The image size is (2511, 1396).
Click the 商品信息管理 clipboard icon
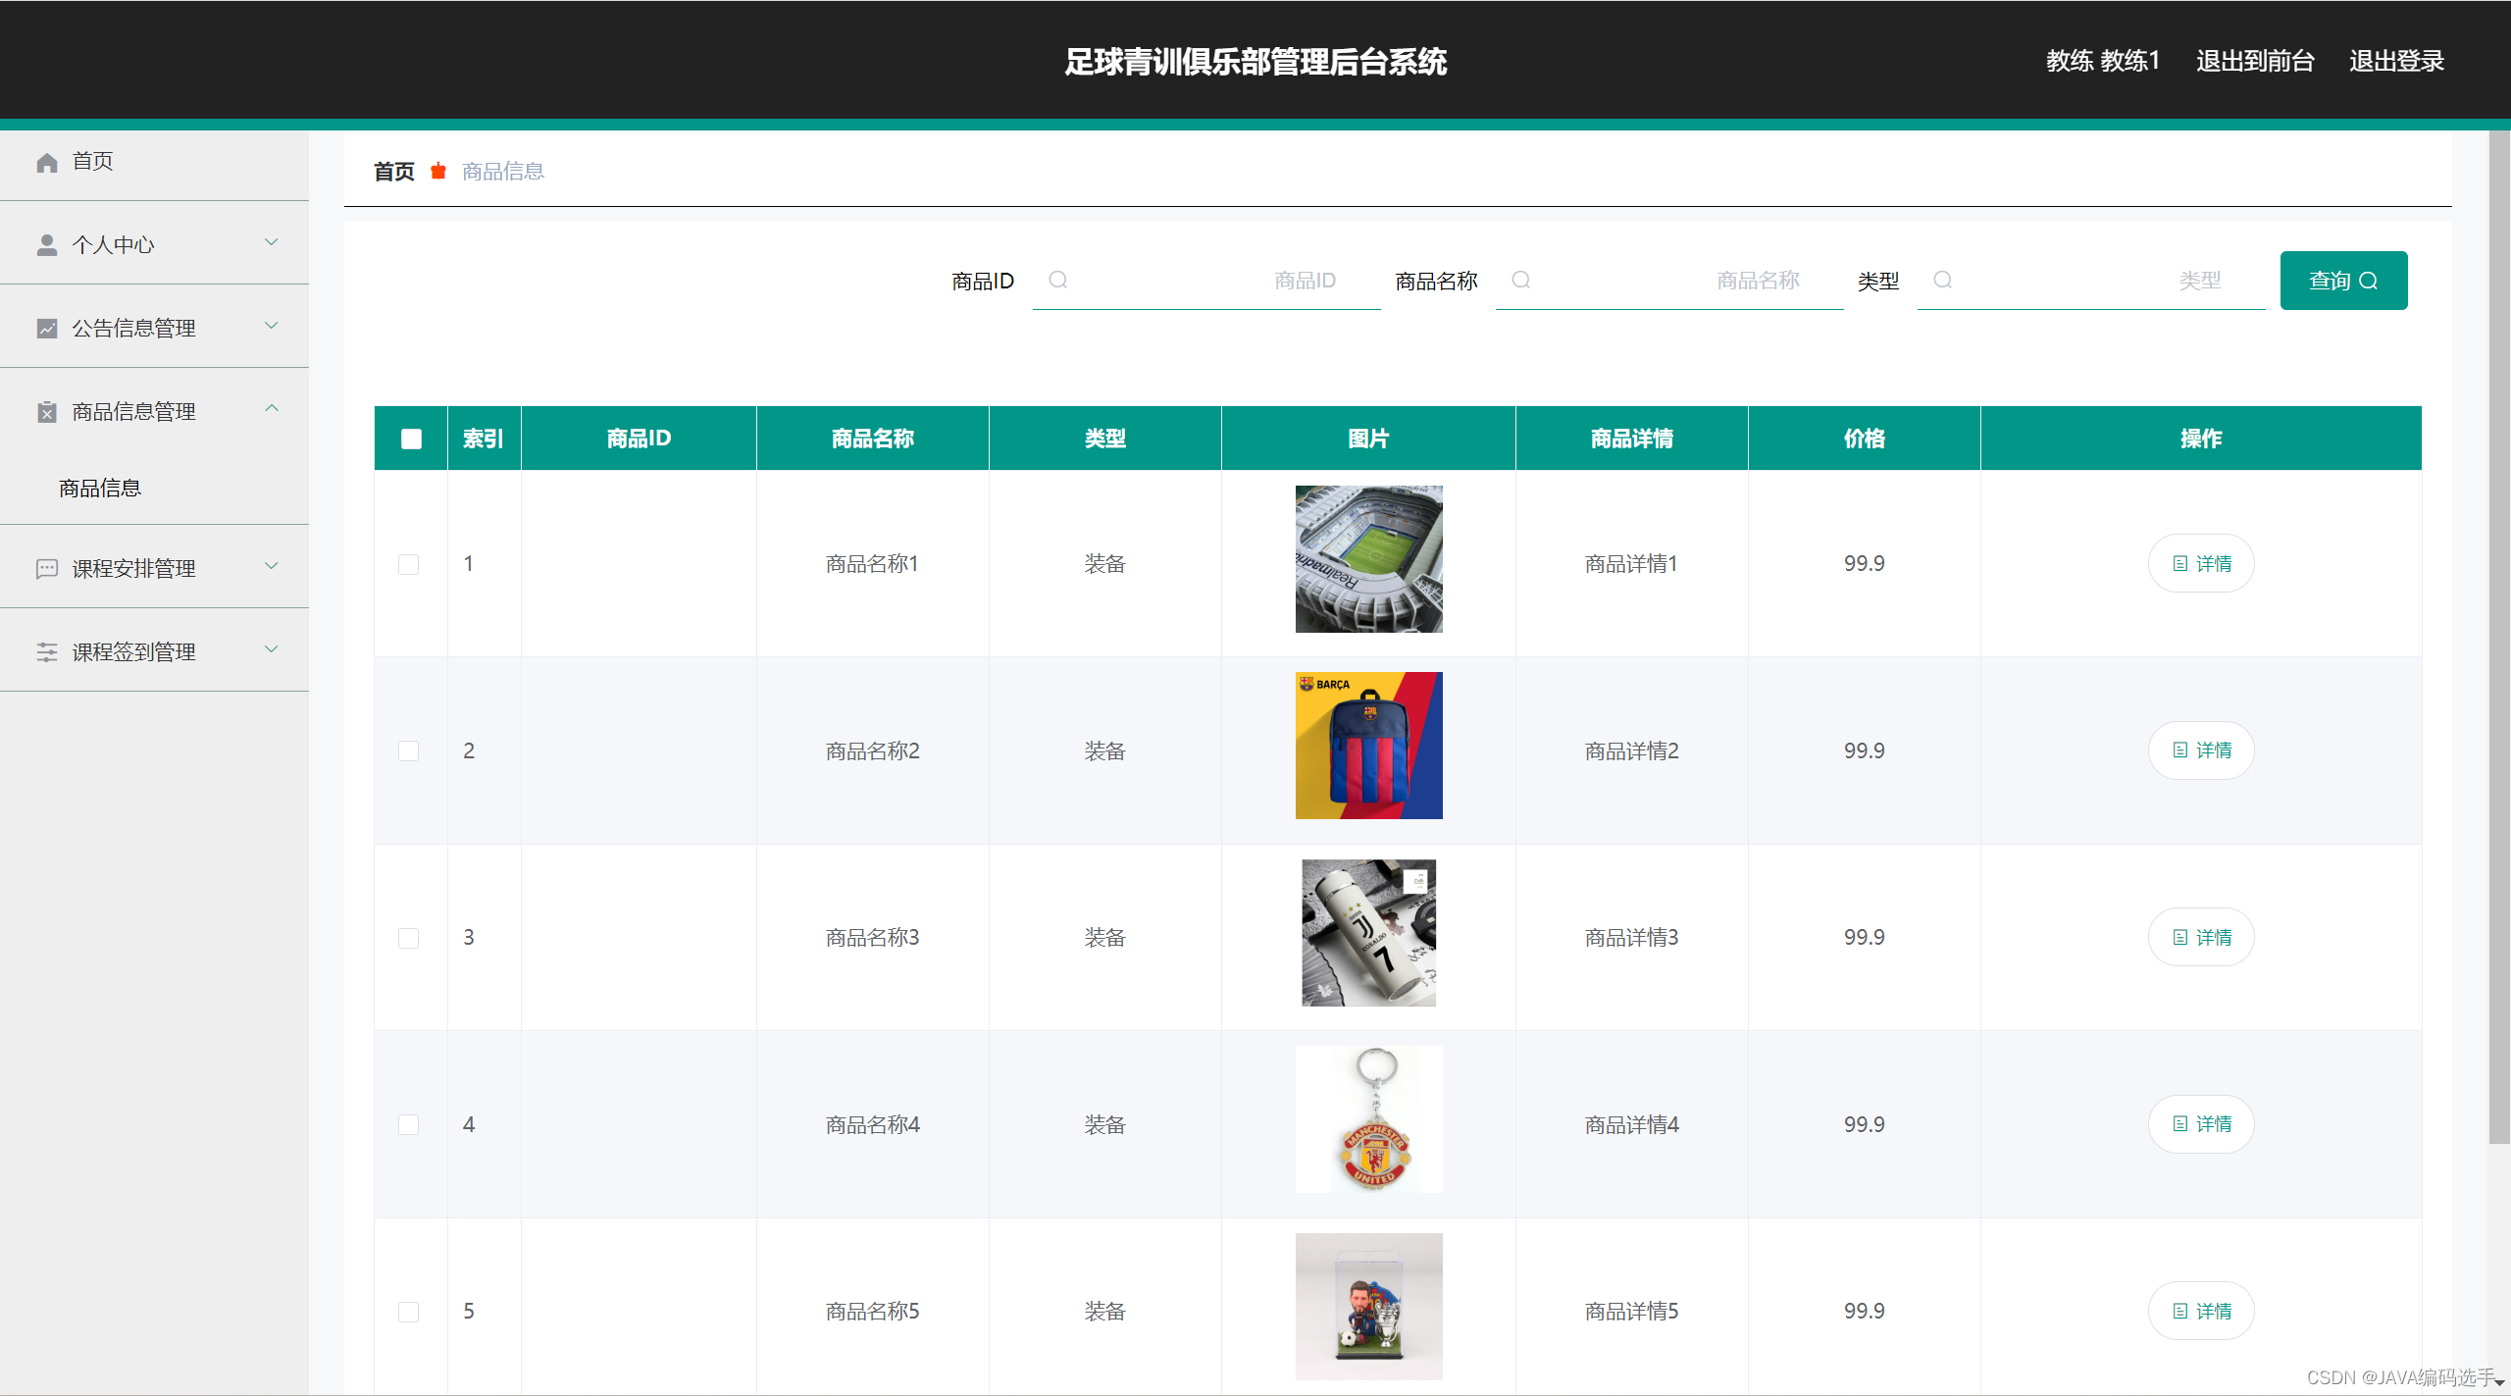coord(46,411)
